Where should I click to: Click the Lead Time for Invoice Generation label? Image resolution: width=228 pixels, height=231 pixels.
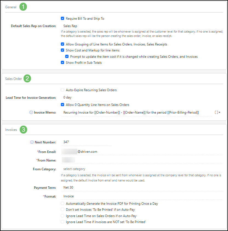(x=31, y=98)
